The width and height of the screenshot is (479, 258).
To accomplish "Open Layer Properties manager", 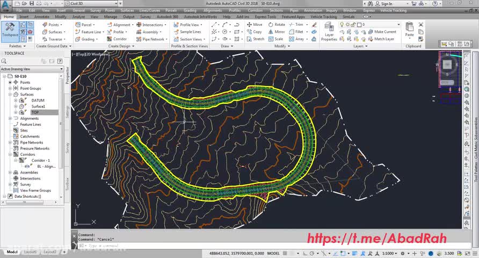I will tap(329, 32).
